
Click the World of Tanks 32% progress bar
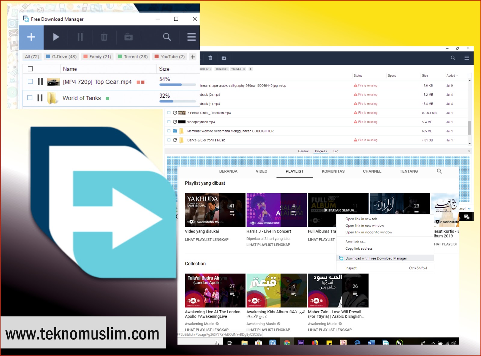pos(177,101)
